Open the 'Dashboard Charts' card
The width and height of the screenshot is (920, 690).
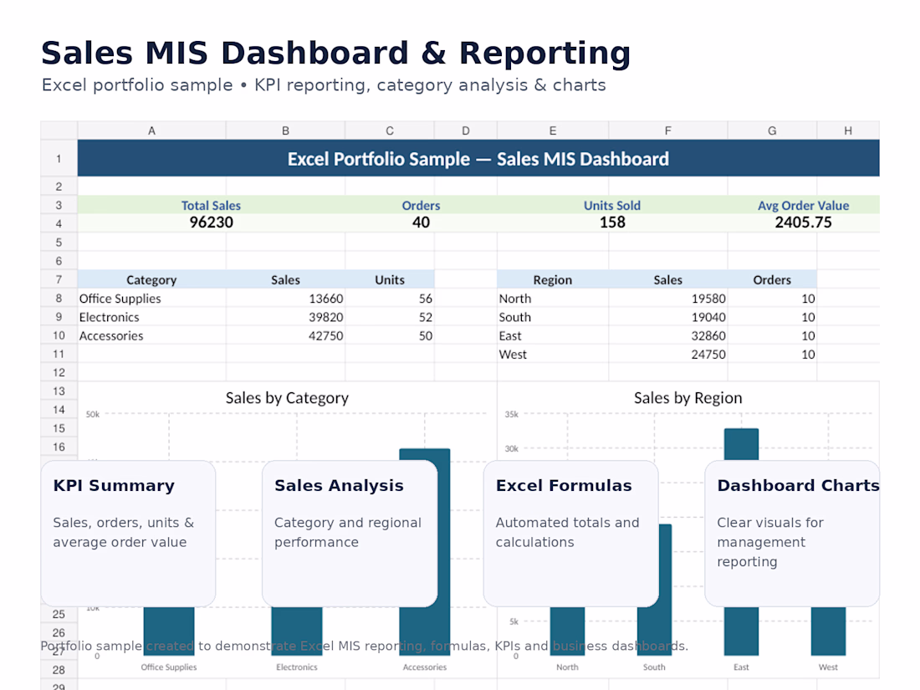(x=792, y=534)
